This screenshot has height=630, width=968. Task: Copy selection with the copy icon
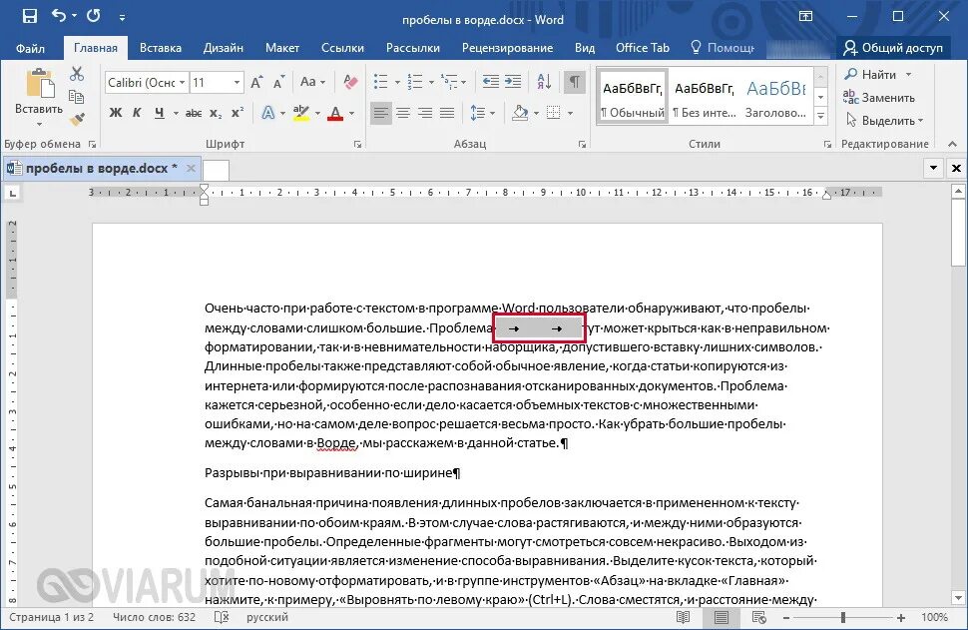tap(77, 97)
